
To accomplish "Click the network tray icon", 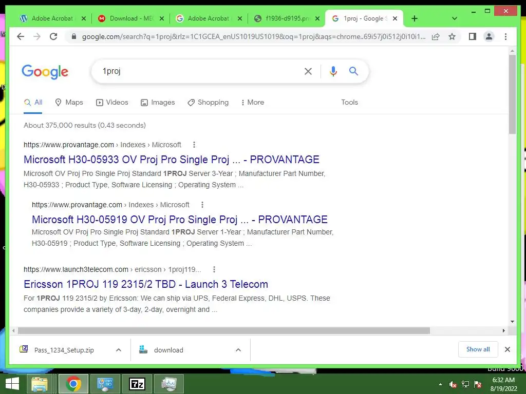I will [x=465, y=384].
